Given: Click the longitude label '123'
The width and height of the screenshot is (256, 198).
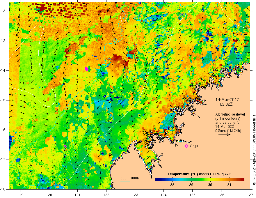Looking at the screenshot, I should point(135,195).
